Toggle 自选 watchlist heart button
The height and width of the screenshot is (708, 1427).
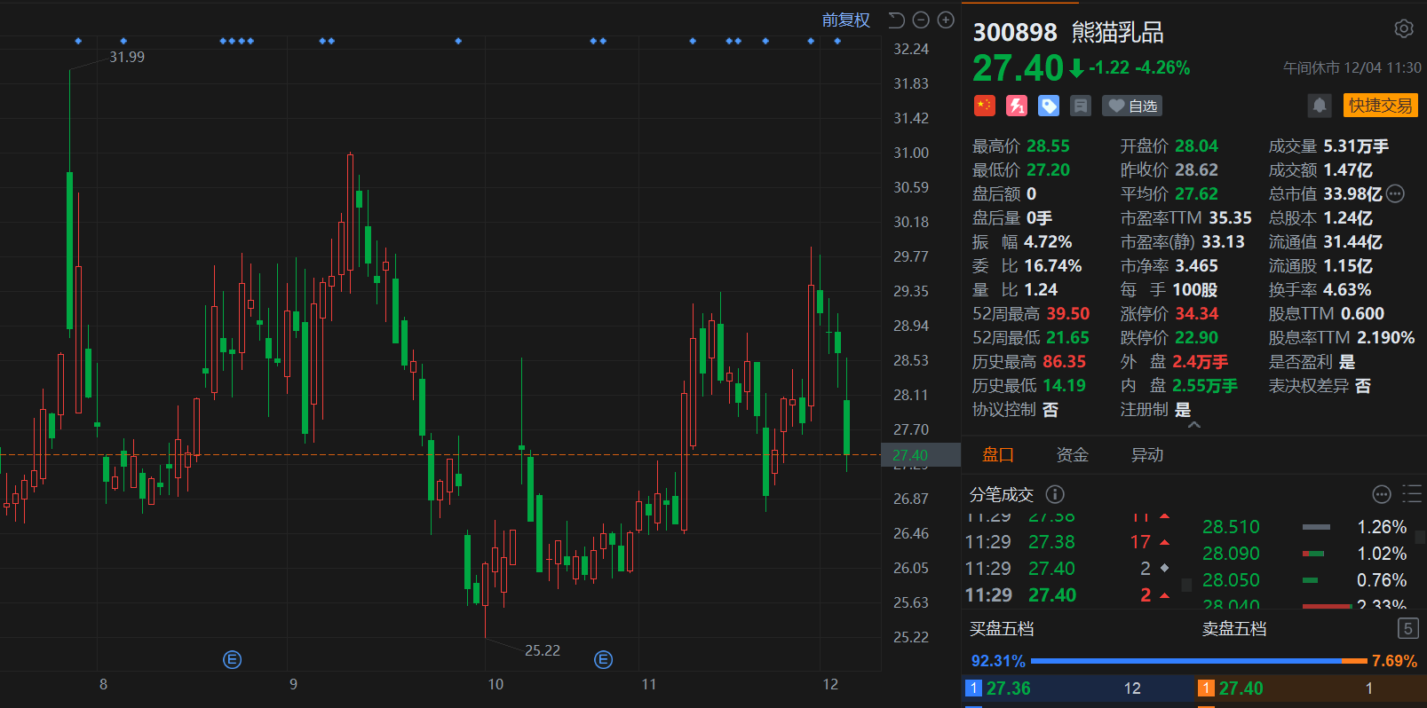coord(1132,106)
